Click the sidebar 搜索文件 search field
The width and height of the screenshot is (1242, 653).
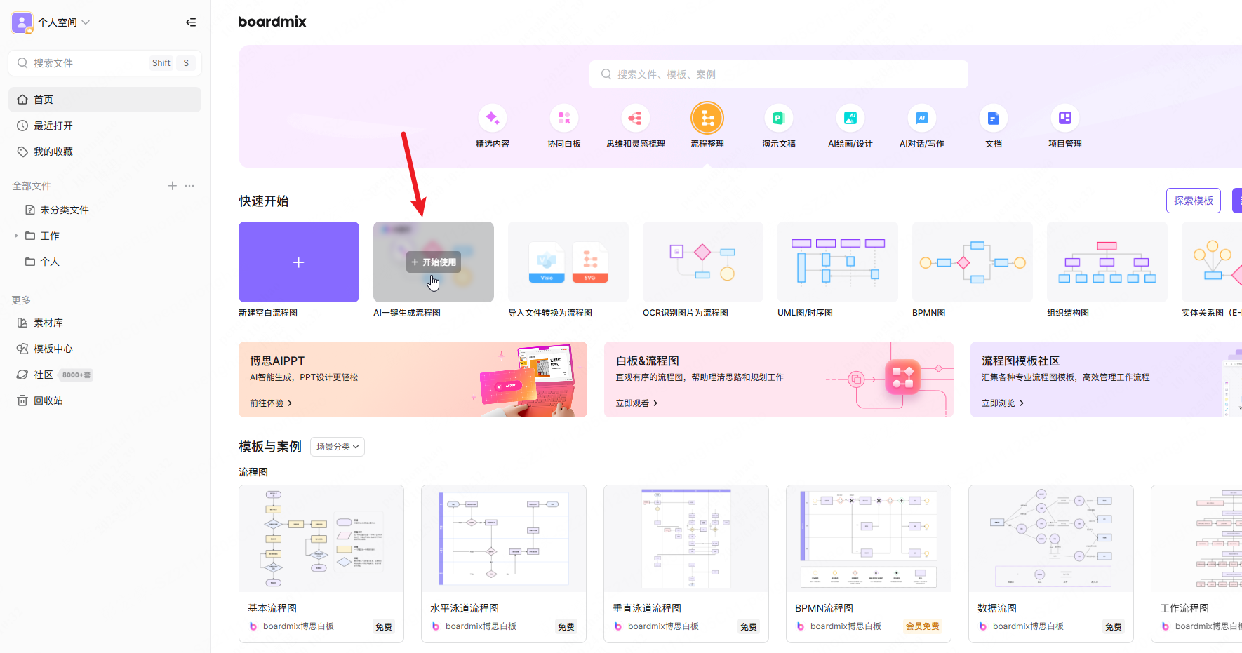point(105,63)
